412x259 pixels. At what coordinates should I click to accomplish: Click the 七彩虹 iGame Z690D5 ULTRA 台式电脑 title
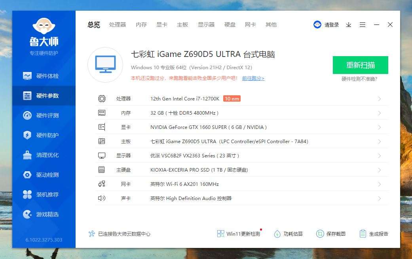pyautogui.click(x=203, y=54)
